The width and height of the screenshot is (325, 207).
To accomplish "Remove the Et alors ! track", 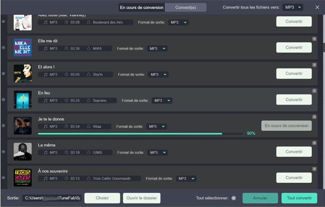I will click(x=314, y=65).
